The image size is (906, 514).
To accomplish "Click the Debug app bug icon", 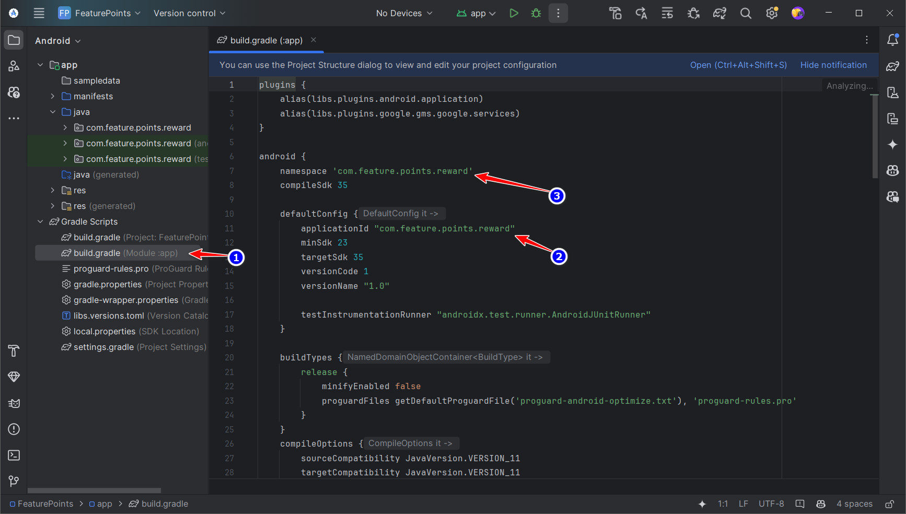I will [536, 13].
